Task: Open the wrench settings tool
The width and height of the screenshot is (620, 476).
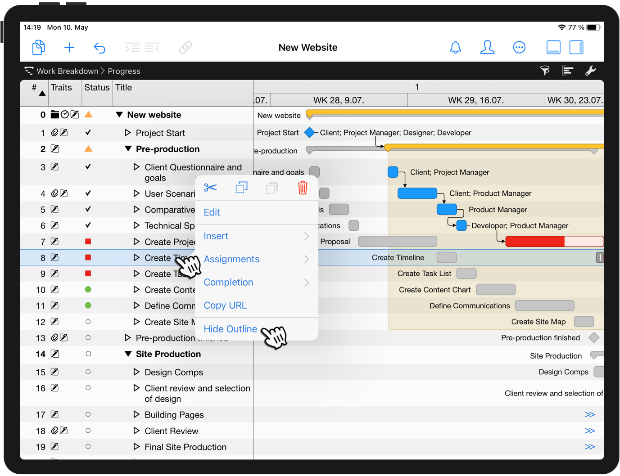Action: (591, 71)
